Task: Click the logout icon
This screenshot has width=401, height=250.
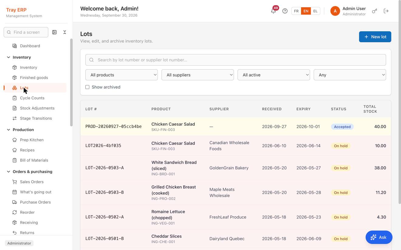Action: point(386,11)
